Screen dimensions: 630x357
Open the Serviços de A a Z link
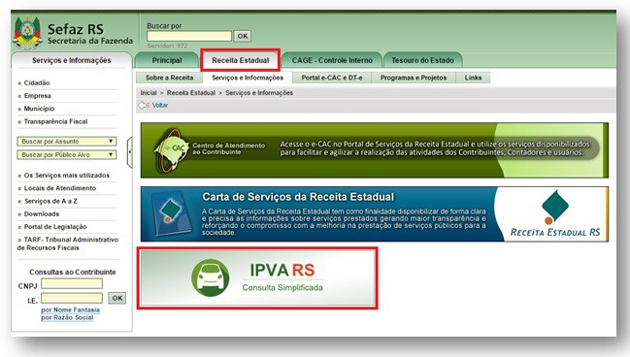[50, 201]
